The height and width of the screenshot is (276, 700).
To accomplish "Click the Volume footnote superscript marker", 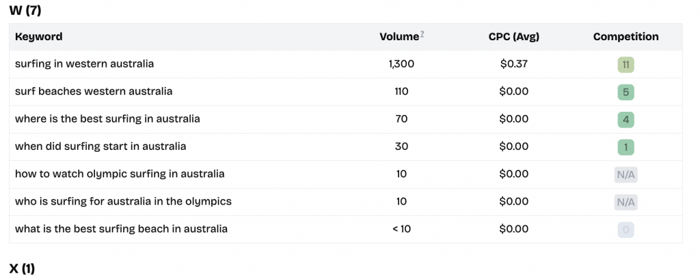I will click(x=422, y=34).
